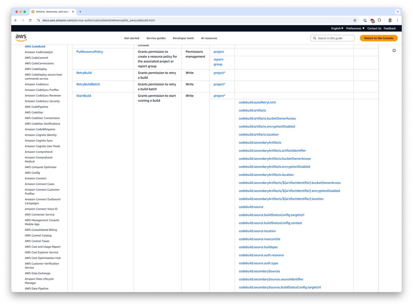Viewport: 413px width, 307px height.
Task: Open the info icon in right panel
Action: [x=394, y=50]
